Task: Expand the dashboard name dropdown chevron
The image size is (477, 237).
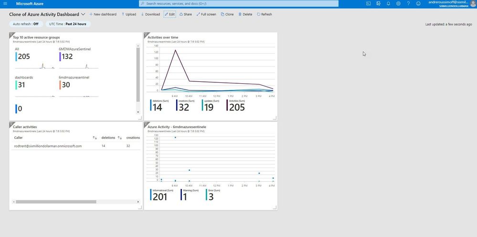Action: (83, 14)
